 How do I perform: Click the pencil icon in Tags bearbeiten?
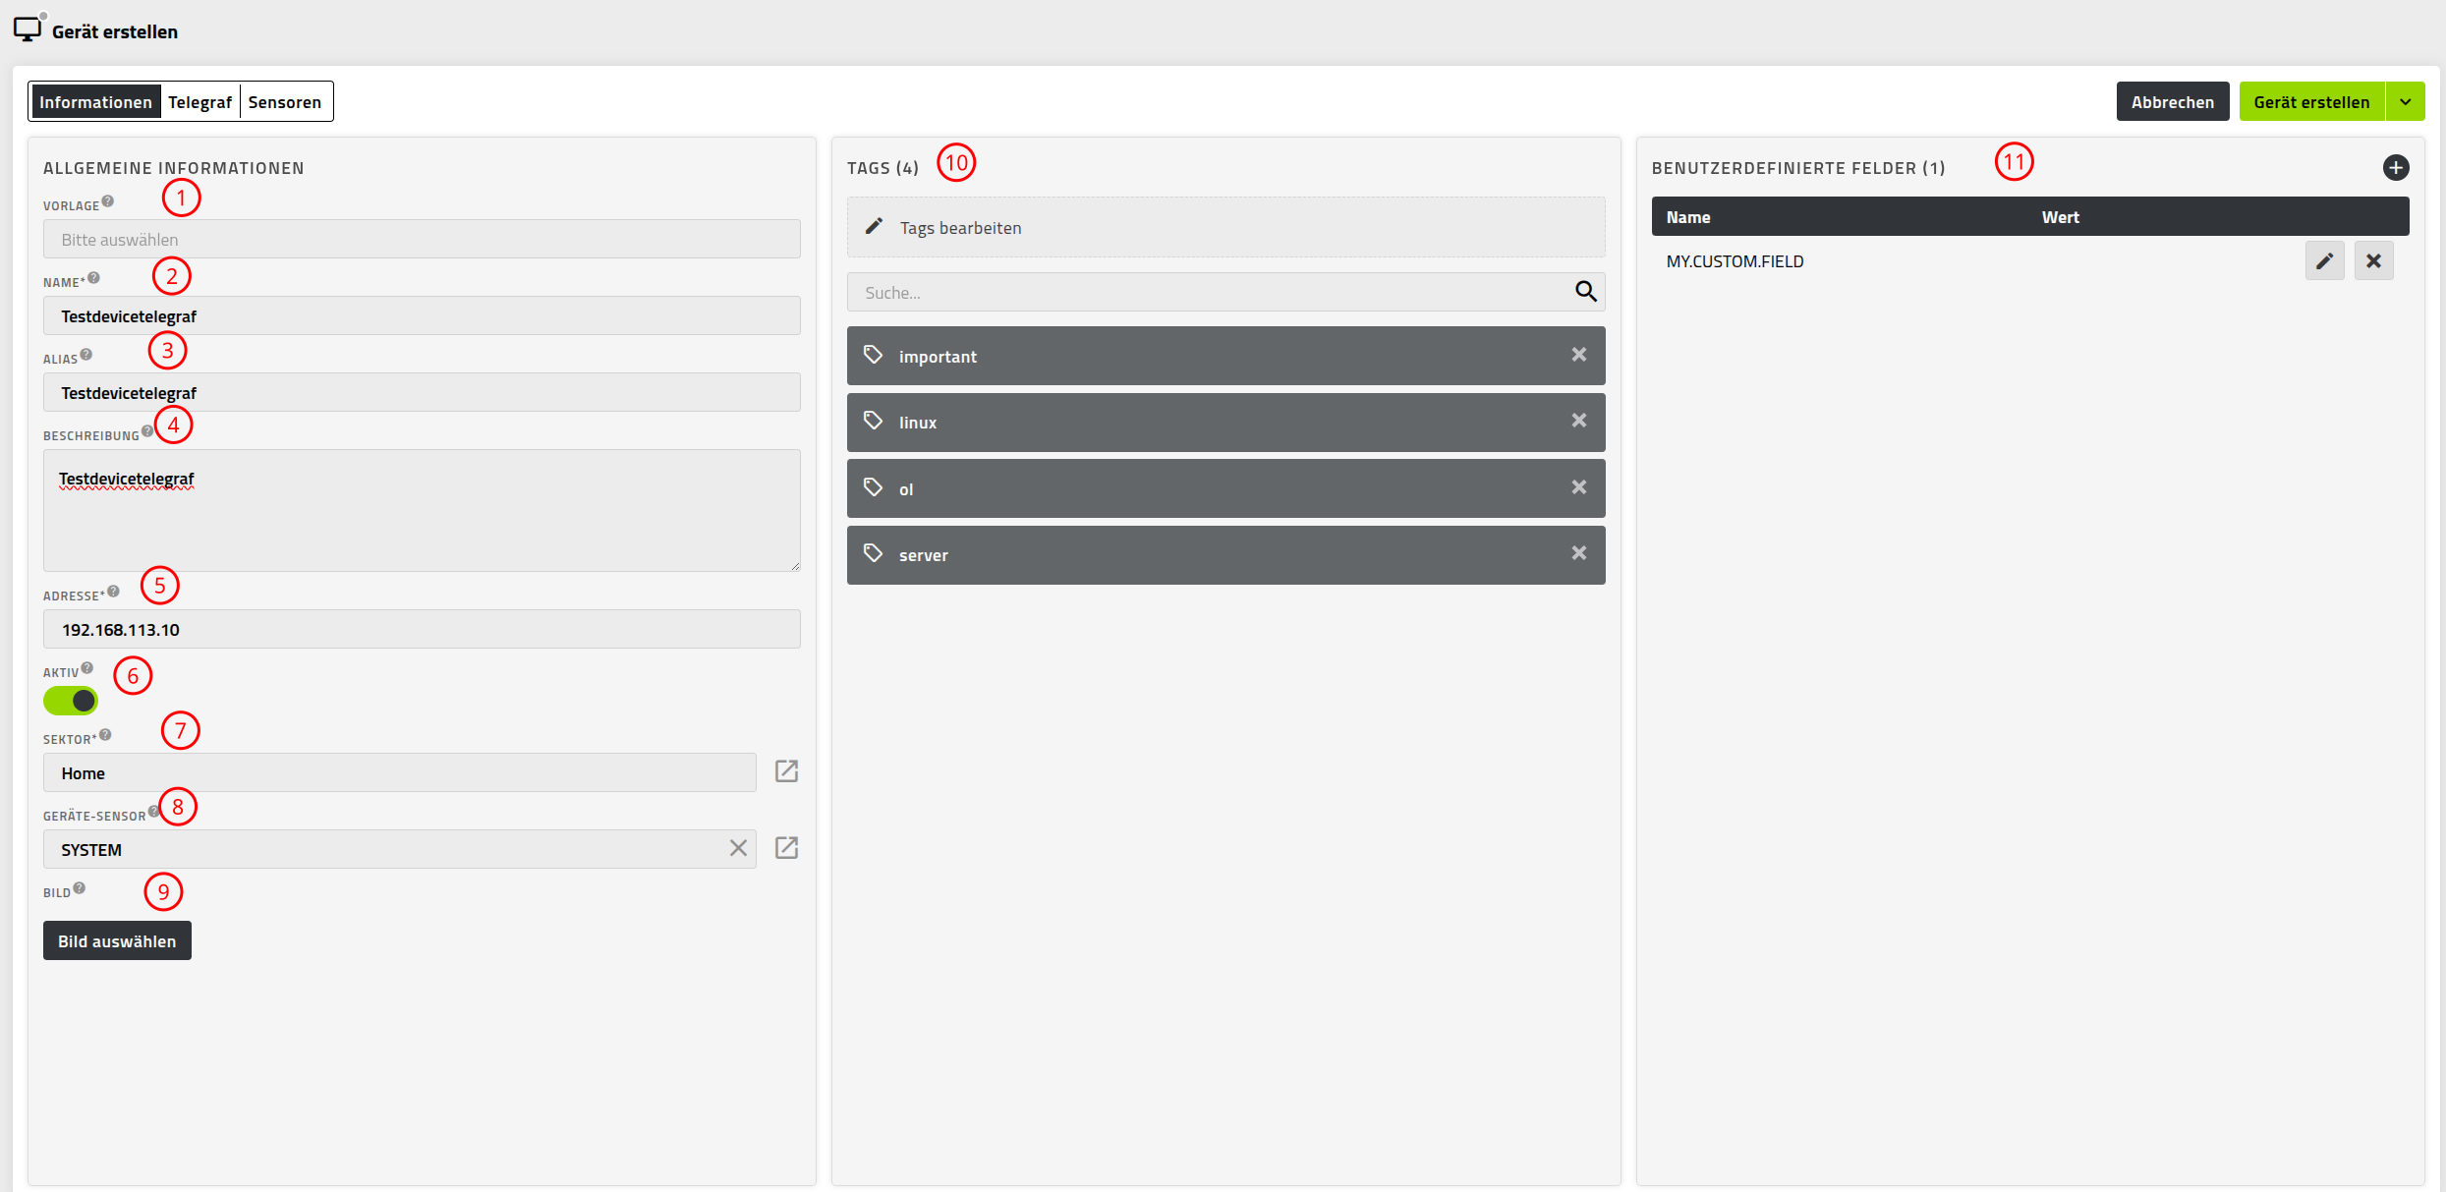tap(874, 227)
